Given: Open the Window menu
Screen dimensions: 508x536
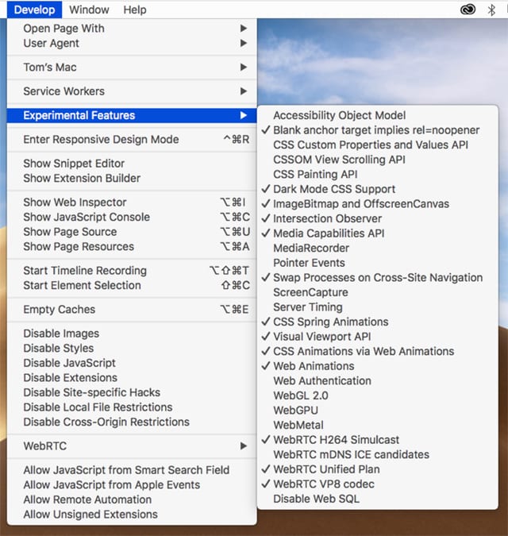Looking at the screenshot, I should (x=89, y=10).
